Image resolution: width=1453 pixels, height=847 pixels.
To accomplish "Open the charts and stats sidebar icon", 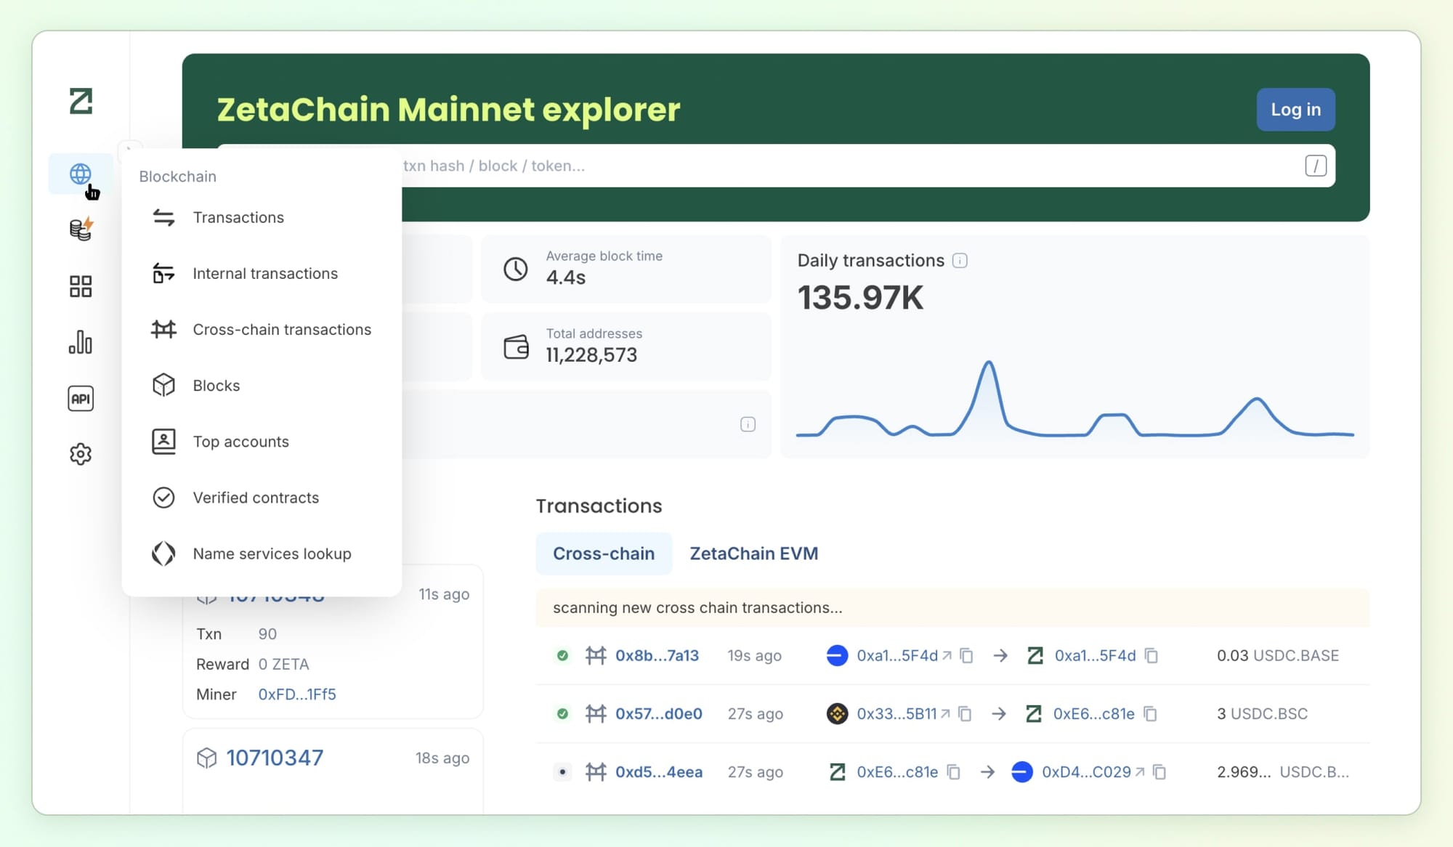I will click(x=81, y=342).
